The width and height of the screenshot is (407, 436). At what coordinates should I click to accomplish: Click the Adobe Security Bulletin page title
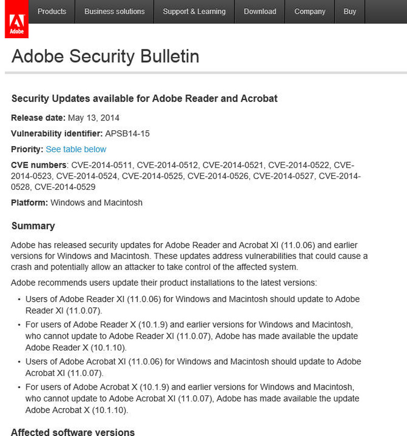point(105,56)
